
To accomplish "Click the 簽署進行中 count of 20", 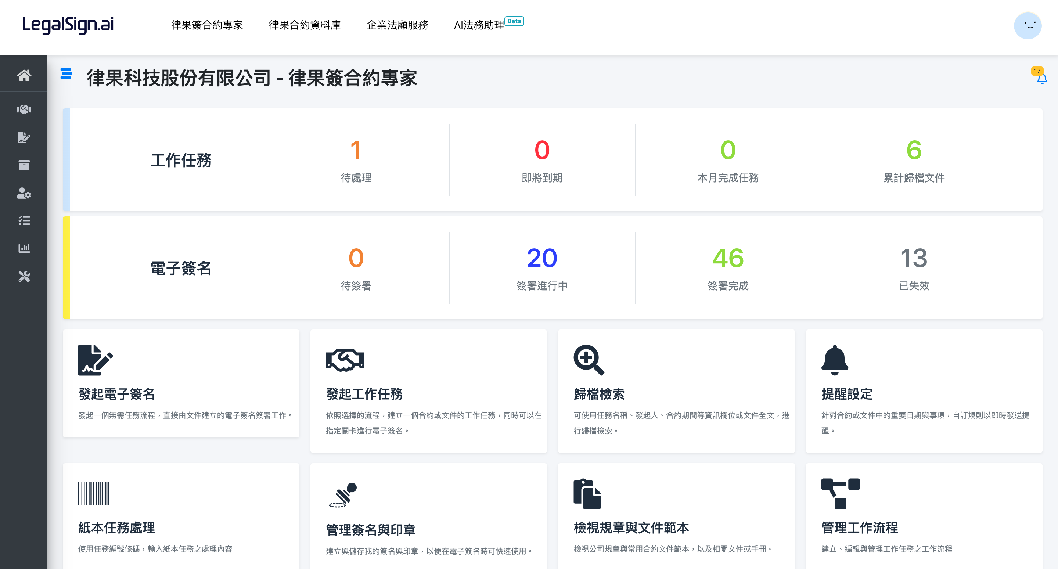I will click(x=542, y=258).
